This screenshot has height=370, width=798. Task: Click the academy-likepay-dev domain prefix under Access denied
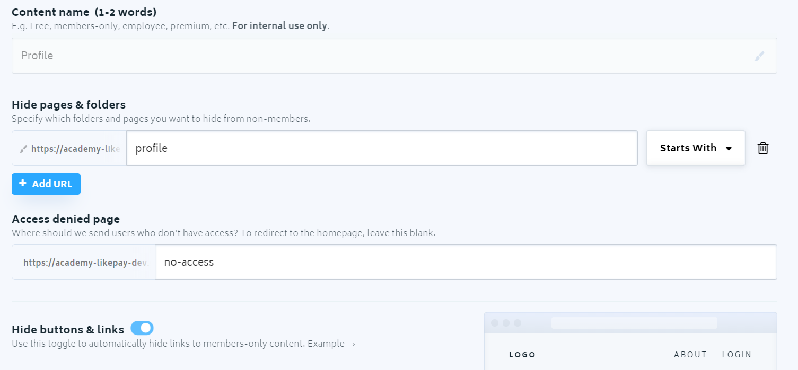[x=86, y=263]
